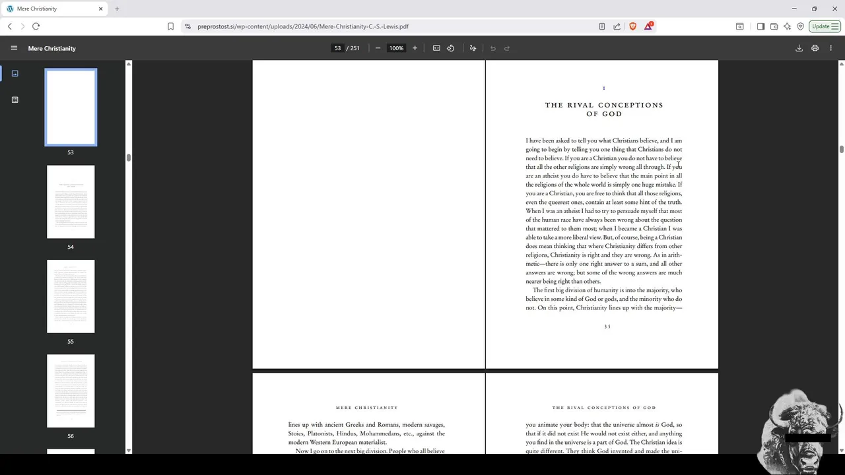Viewport: 845px width, 475px height.
Task: Click the fit to page icon
Action: click(x=436, y=48)
